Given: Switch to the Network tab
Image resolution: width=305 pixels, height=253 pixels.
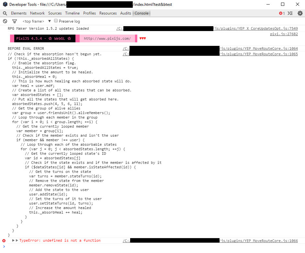Looking at the screenshot, I should 37,13.
